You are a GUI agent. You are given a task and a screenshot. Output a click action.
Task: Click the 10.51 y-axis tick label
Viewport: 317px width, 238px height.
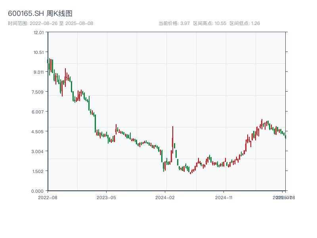38,52
